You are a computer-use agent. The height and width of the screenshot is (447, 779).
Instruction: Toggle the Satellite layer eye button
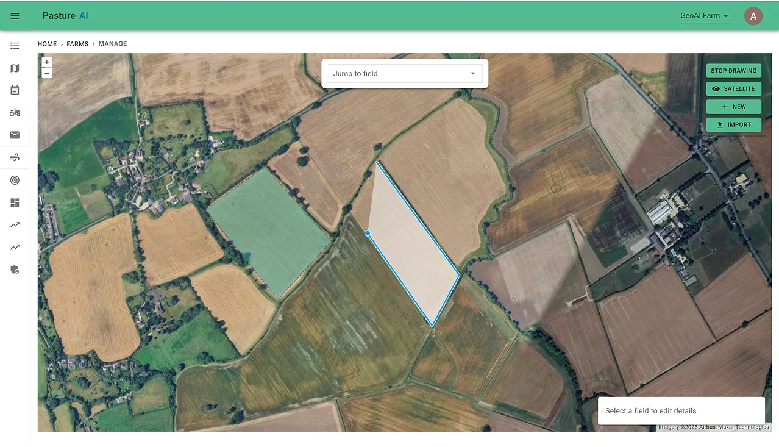[734, 89]
